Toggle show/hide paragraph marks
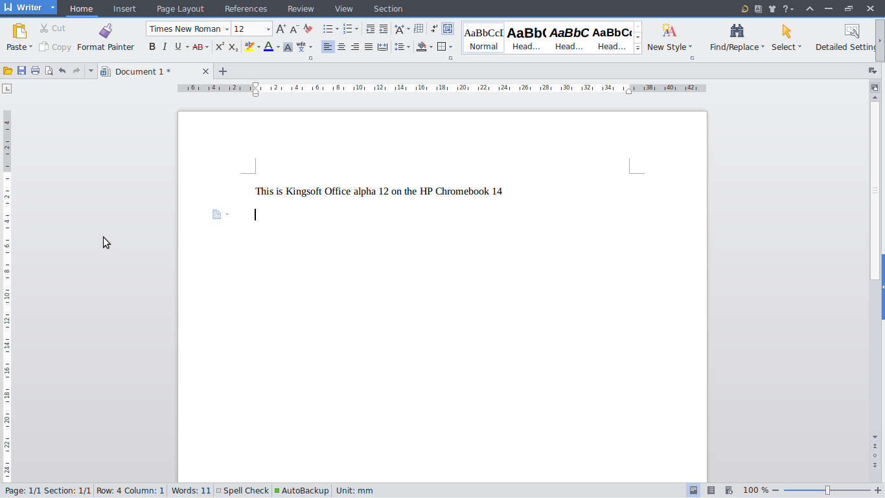This screenshot has width=885, height=498. click(x=434, y=29)
